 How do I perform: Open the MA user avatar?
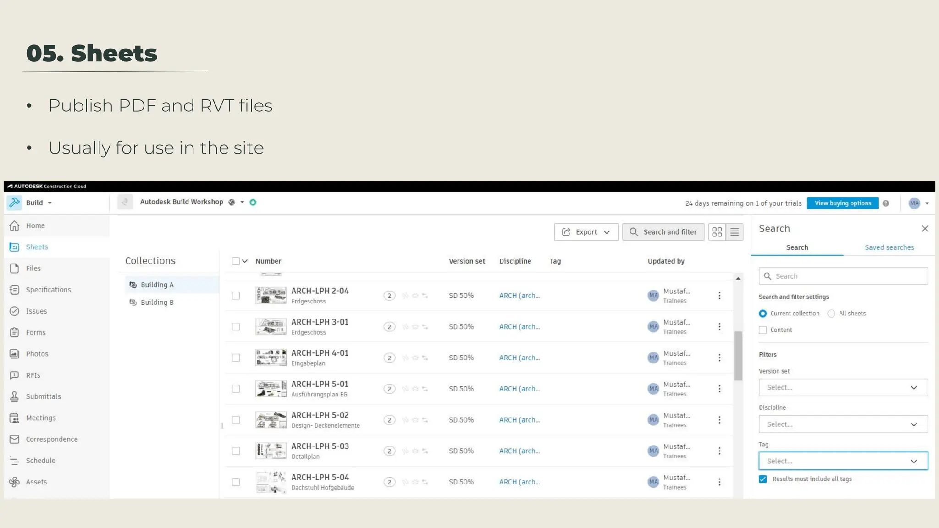(x=914, y=203)
